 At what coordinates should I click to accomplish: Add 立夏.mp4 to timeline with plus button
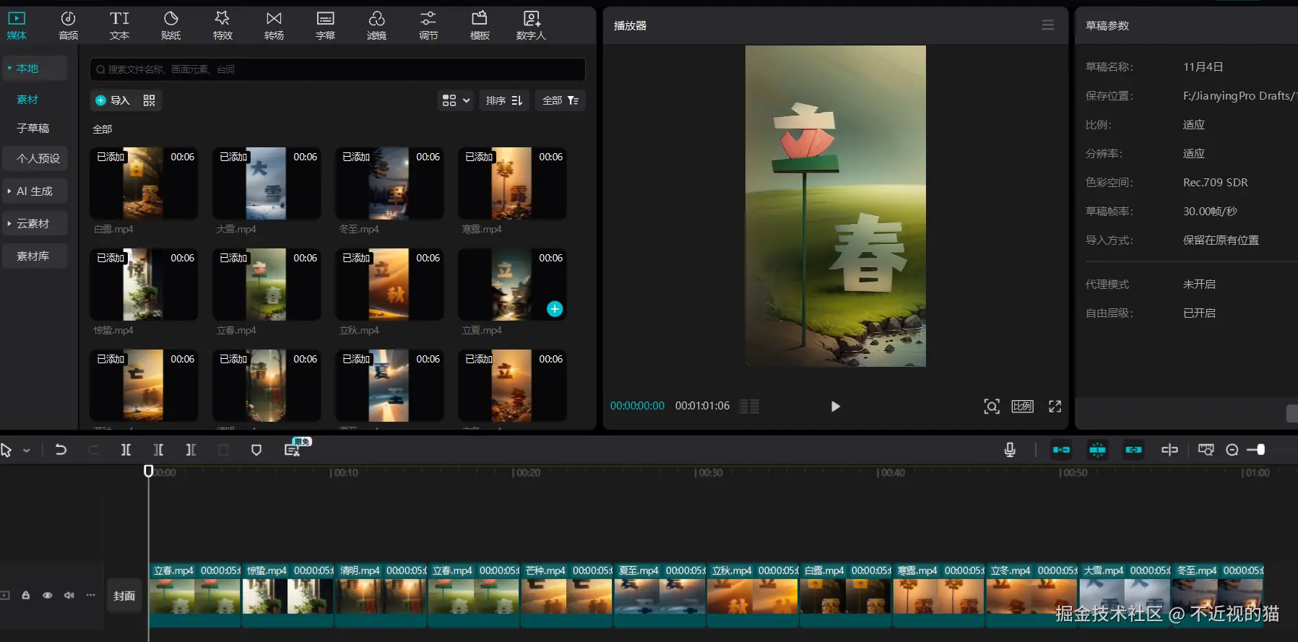tap(555, 309)
